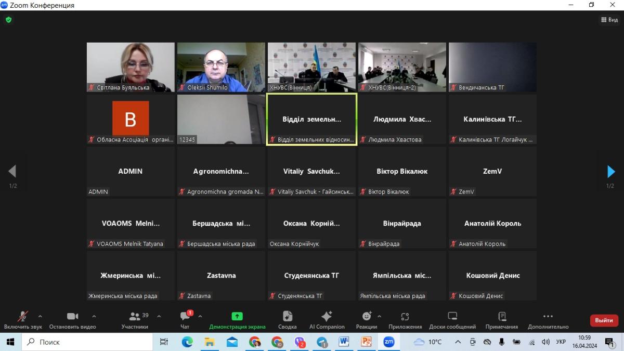Open Приложения apps panel

coord(405,320)
